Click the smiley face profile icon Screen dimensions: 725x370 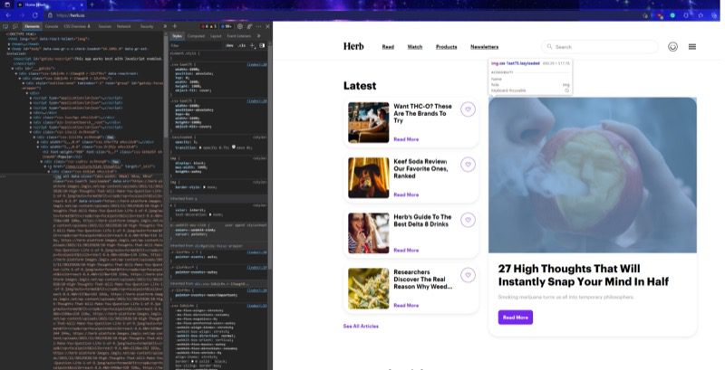(x=672, y=47)
